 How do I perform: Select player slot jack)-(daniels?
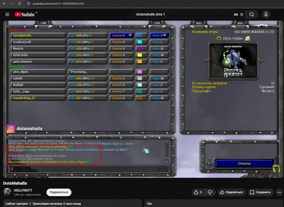tap(38, 61)
